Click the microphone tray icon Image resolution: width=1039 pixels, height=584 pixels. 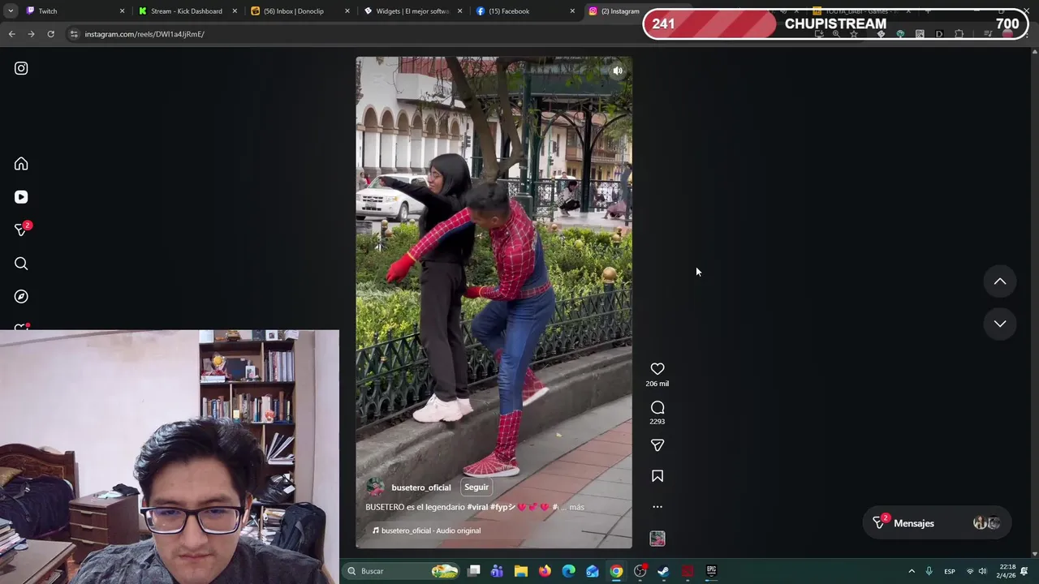929,571
